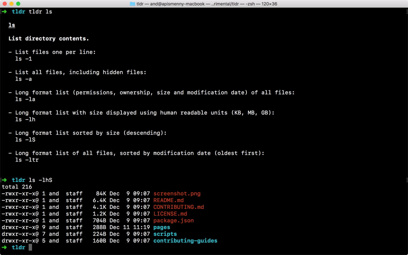The image size is (408, 255).
Task: Click the line mentioning human readable units
Action: coord(141,113)
